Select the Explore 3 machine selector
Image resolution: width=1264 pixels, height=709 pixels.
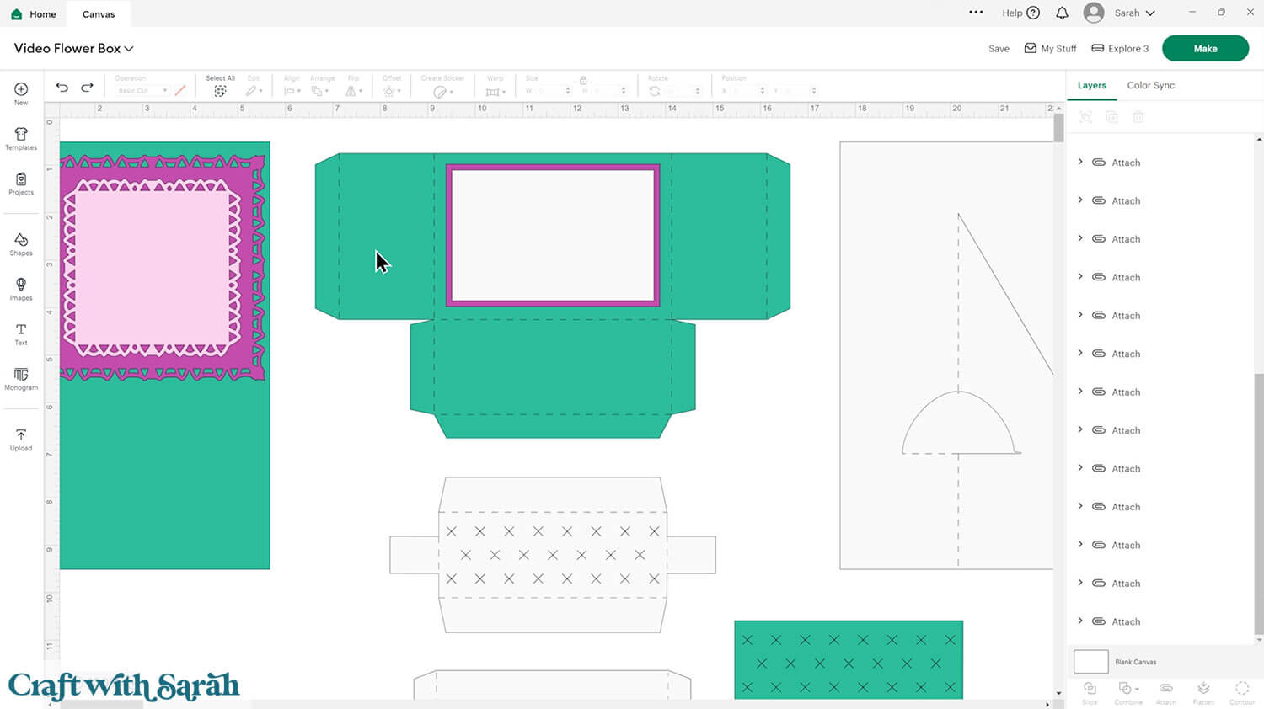point(1120,49)
